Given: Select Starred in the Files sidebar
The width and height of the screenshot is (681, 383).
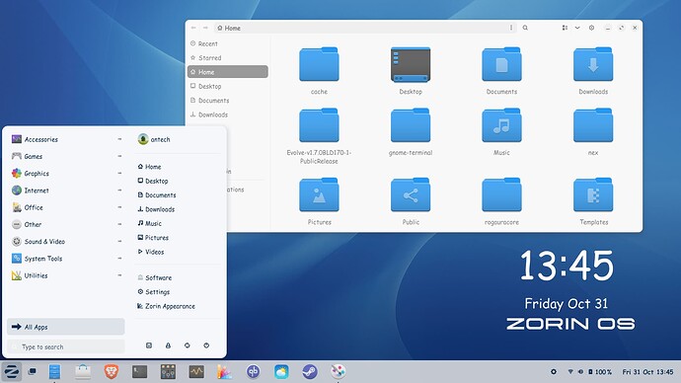Looking at the screenshot, I should click(x=228, y=58).
